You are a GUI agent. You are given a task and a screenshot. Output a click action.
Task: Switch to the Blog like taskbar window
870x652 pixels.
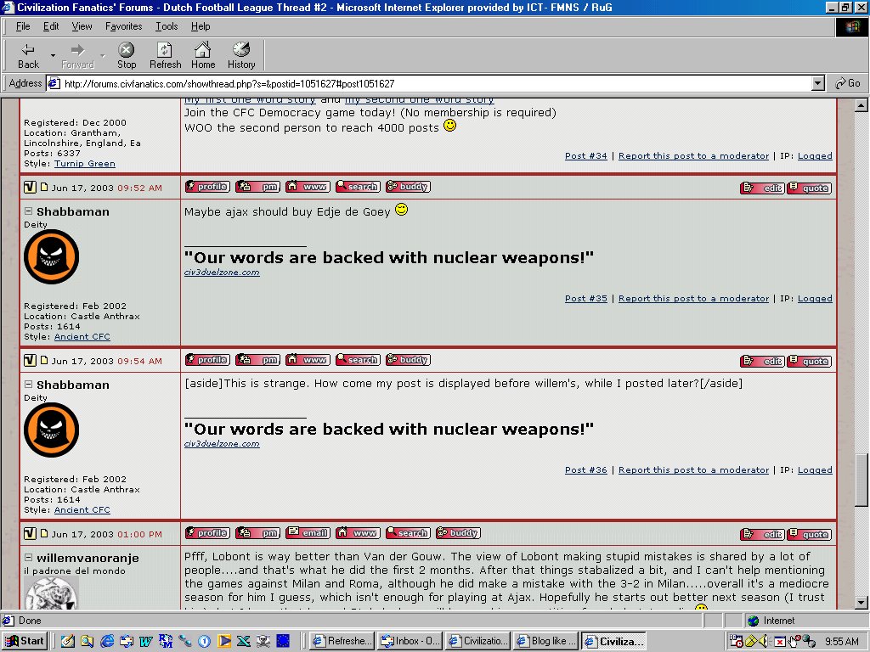click(546, 641)
